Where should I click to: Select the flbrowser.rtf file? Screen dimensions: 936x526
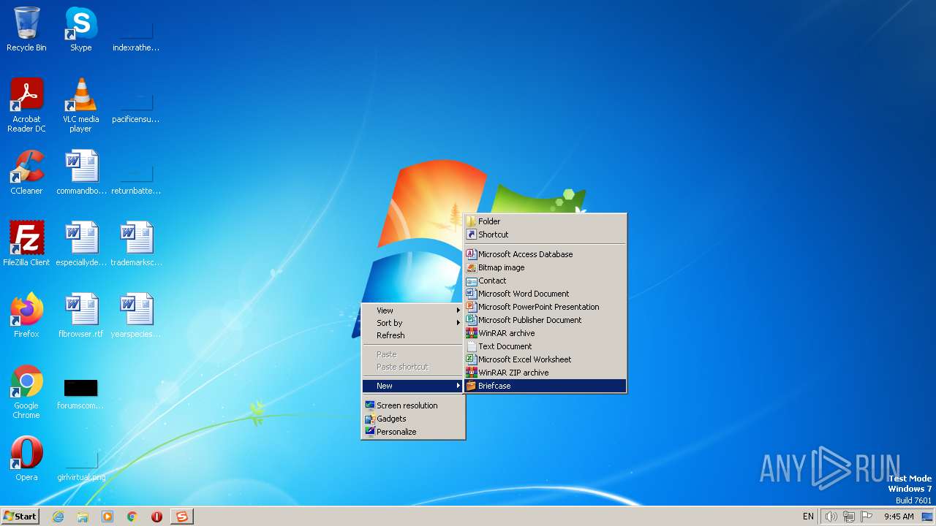81,316
